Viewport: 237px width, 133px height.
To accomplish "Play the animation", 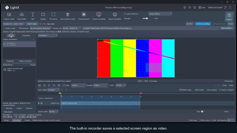I will coord(49,85).
